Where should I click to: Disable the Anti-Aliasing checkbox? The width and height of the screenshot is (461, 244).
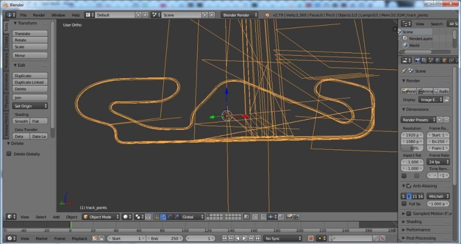coord(409,186)
